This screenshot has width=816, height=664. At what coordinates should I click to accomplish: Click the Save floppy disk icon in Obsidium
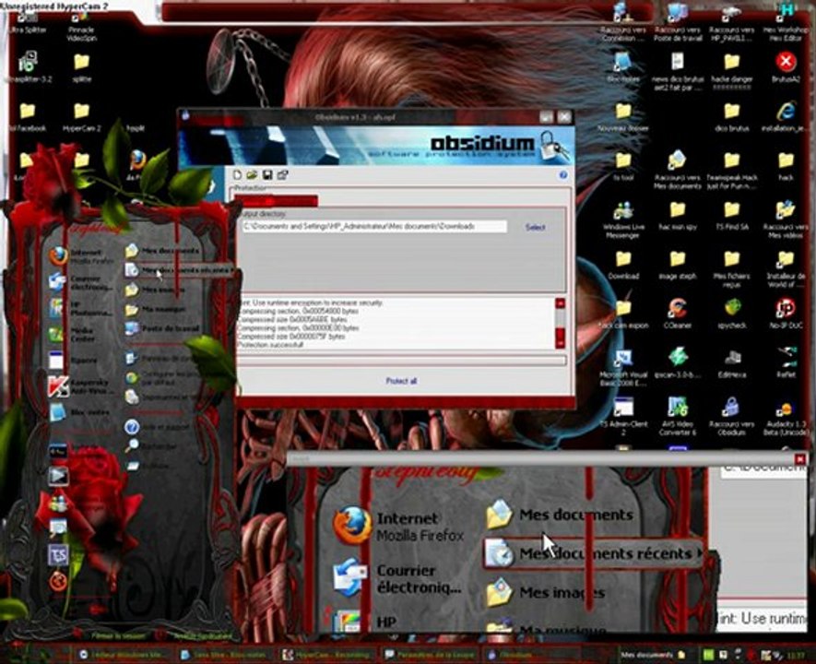click(267, 175)
